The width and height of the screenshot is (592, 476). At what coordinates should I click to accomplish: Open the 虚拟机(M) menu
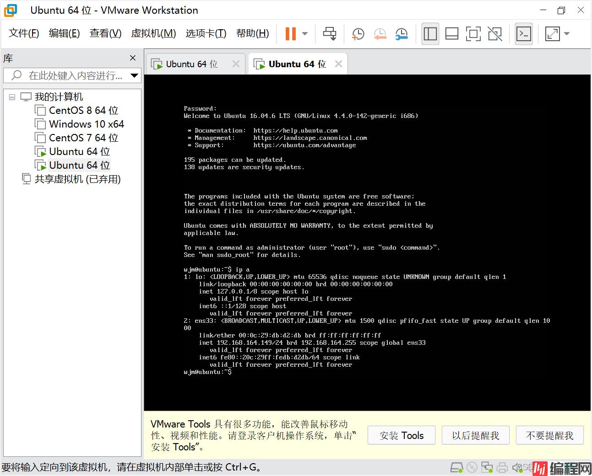(153, 33)
